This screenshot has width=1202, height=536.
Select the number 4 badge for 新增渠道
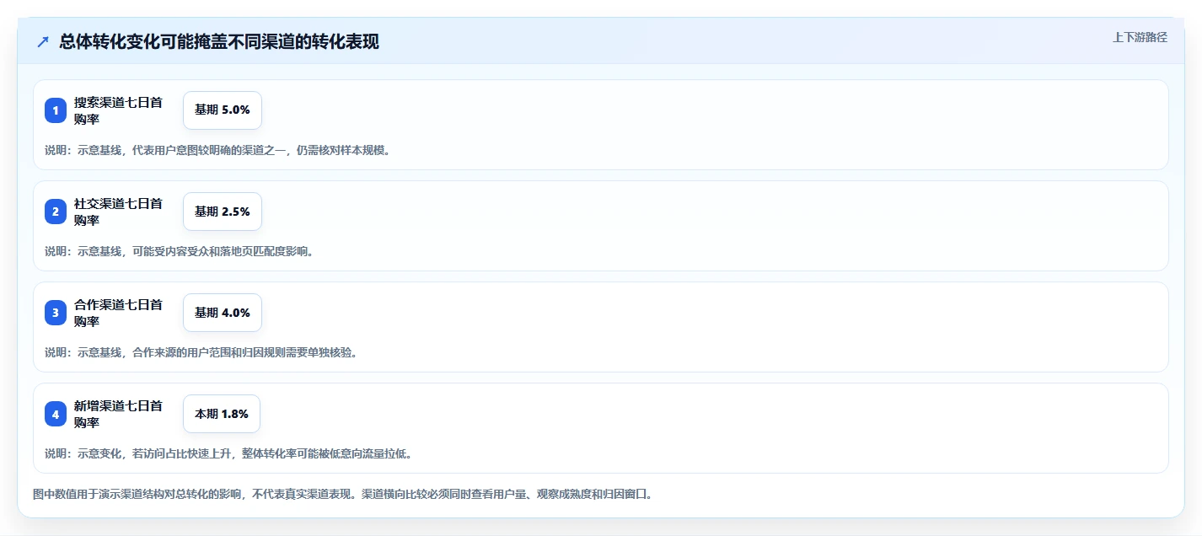56,414
